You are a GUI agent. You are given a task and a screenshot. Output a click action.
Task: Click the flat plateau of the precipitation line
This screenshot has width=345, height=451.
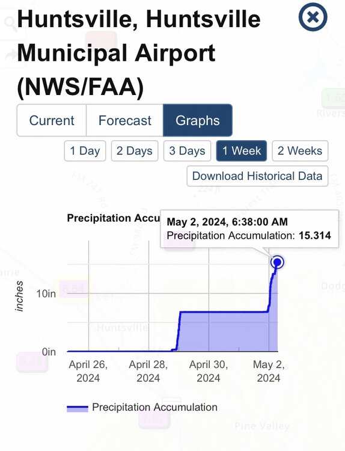(x=224, y=311)
